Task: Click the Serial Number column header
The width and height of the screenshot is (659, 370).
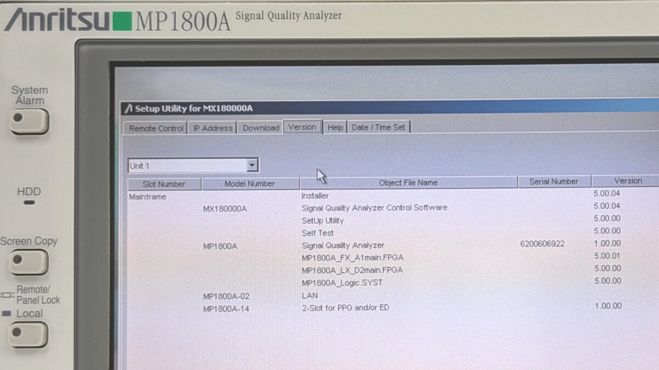Action: coord(554,181)
